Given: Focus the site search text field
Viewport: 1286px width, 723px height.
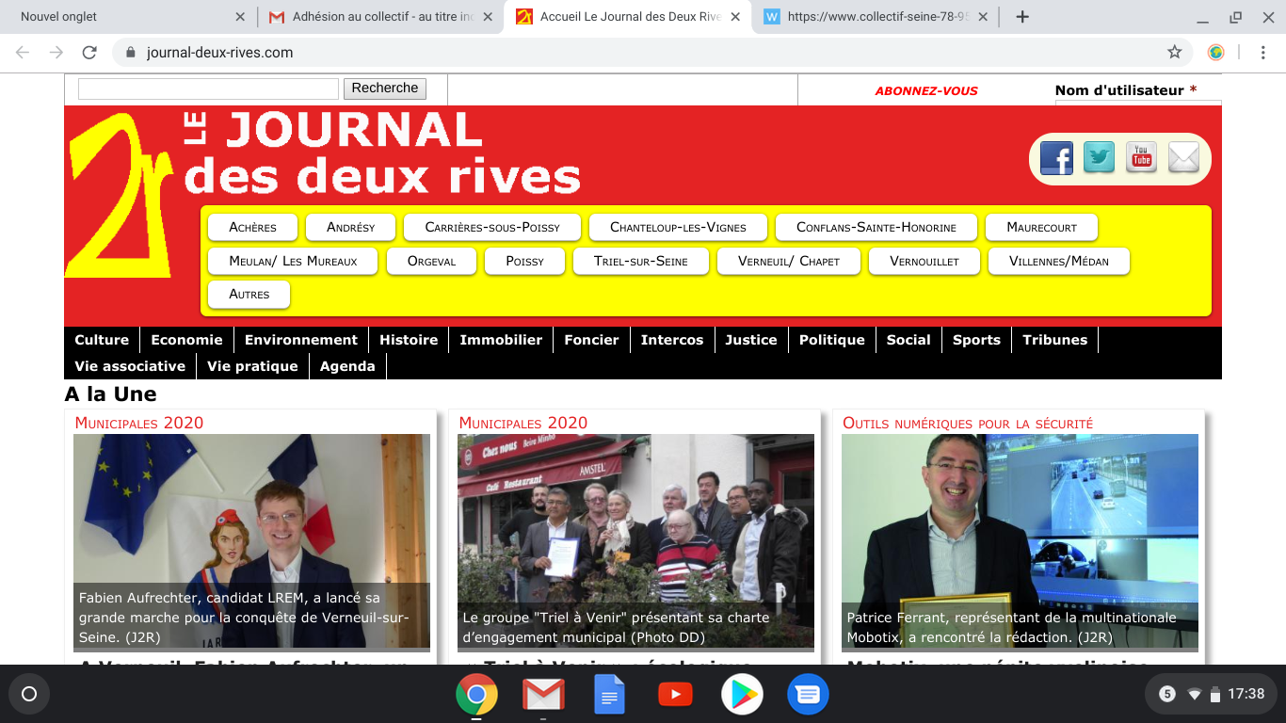Looking at the screenshot, I should pos(208,88).
